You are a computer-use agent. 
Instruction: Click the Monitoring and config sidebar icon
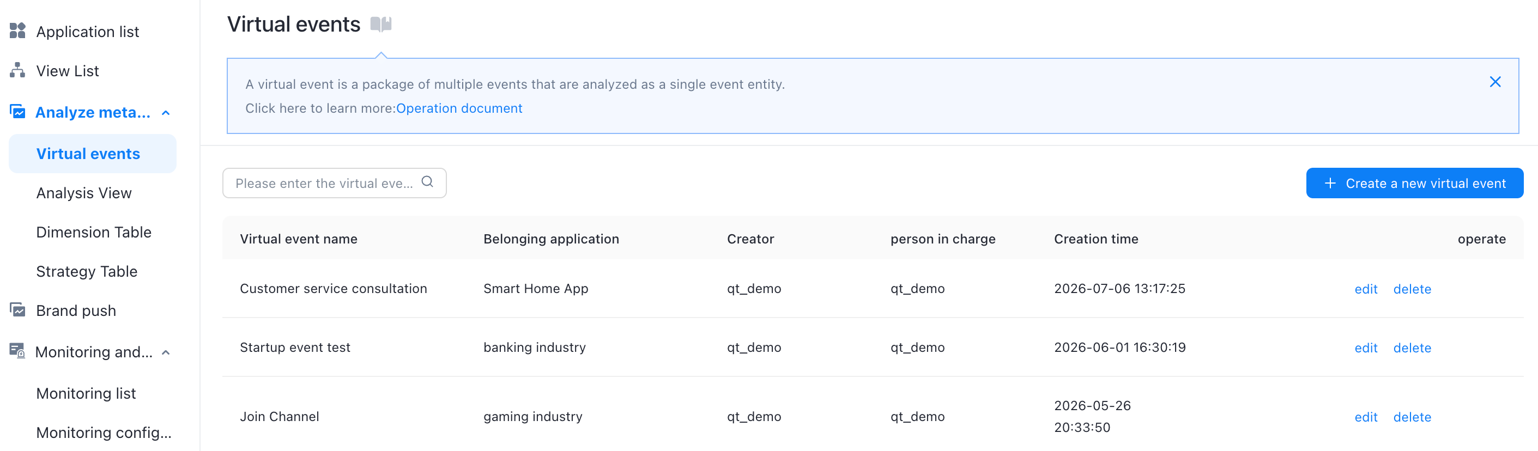pos(17,351)
